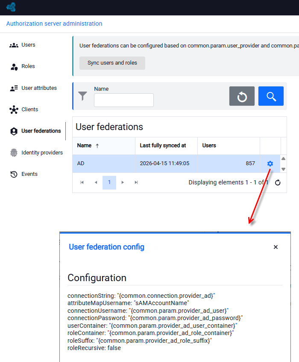This screenshot has height=362, width=299.
Task: Open AD config via gear icon
Action: pyautogui.click(x=270, y=163)
